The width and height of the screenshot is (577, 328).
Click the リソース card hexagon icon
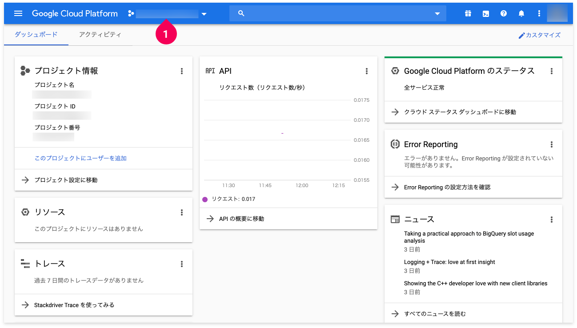point(25,212)
